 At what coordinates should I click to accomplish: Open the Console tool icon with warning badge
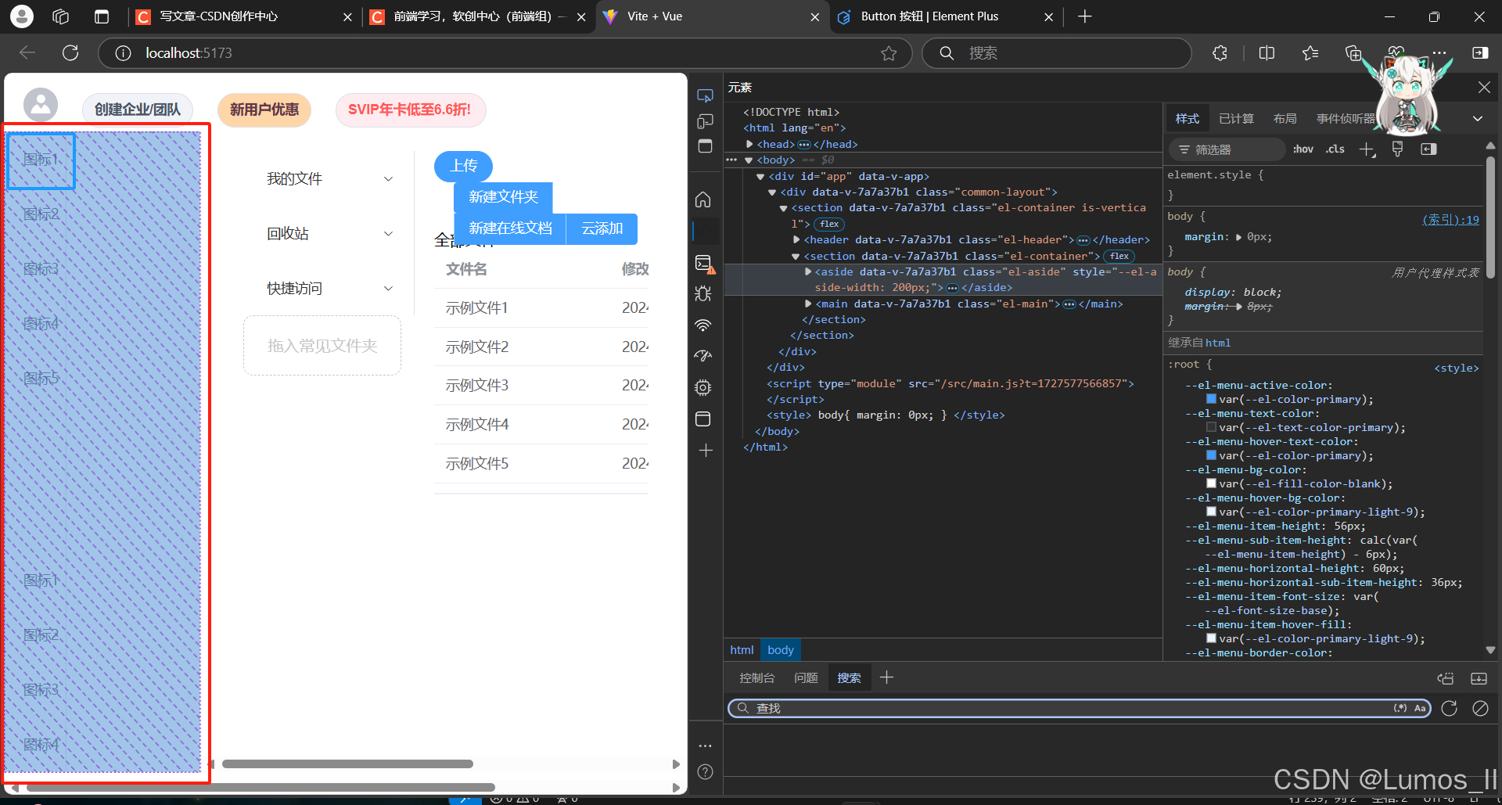(x=705, y=264)
